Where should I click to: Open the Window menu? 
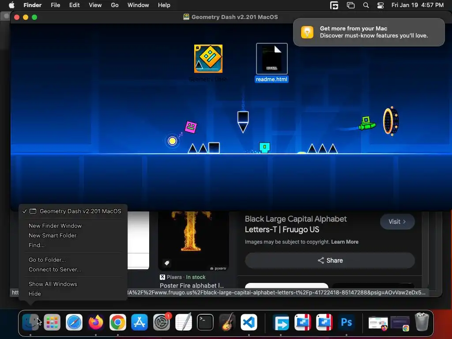click(x=138, y=5)
